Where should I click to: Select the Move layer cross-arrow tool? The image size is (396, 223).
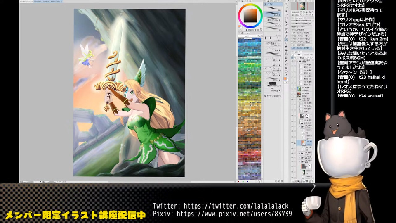[x=286, y=15]
